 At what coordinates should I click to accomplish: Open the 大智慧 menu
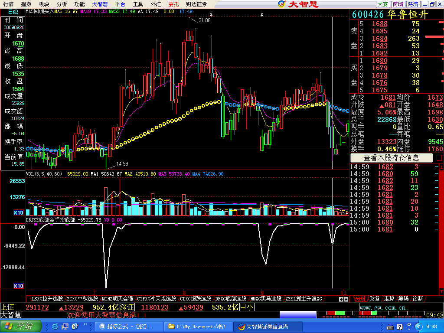pos(100,4)
